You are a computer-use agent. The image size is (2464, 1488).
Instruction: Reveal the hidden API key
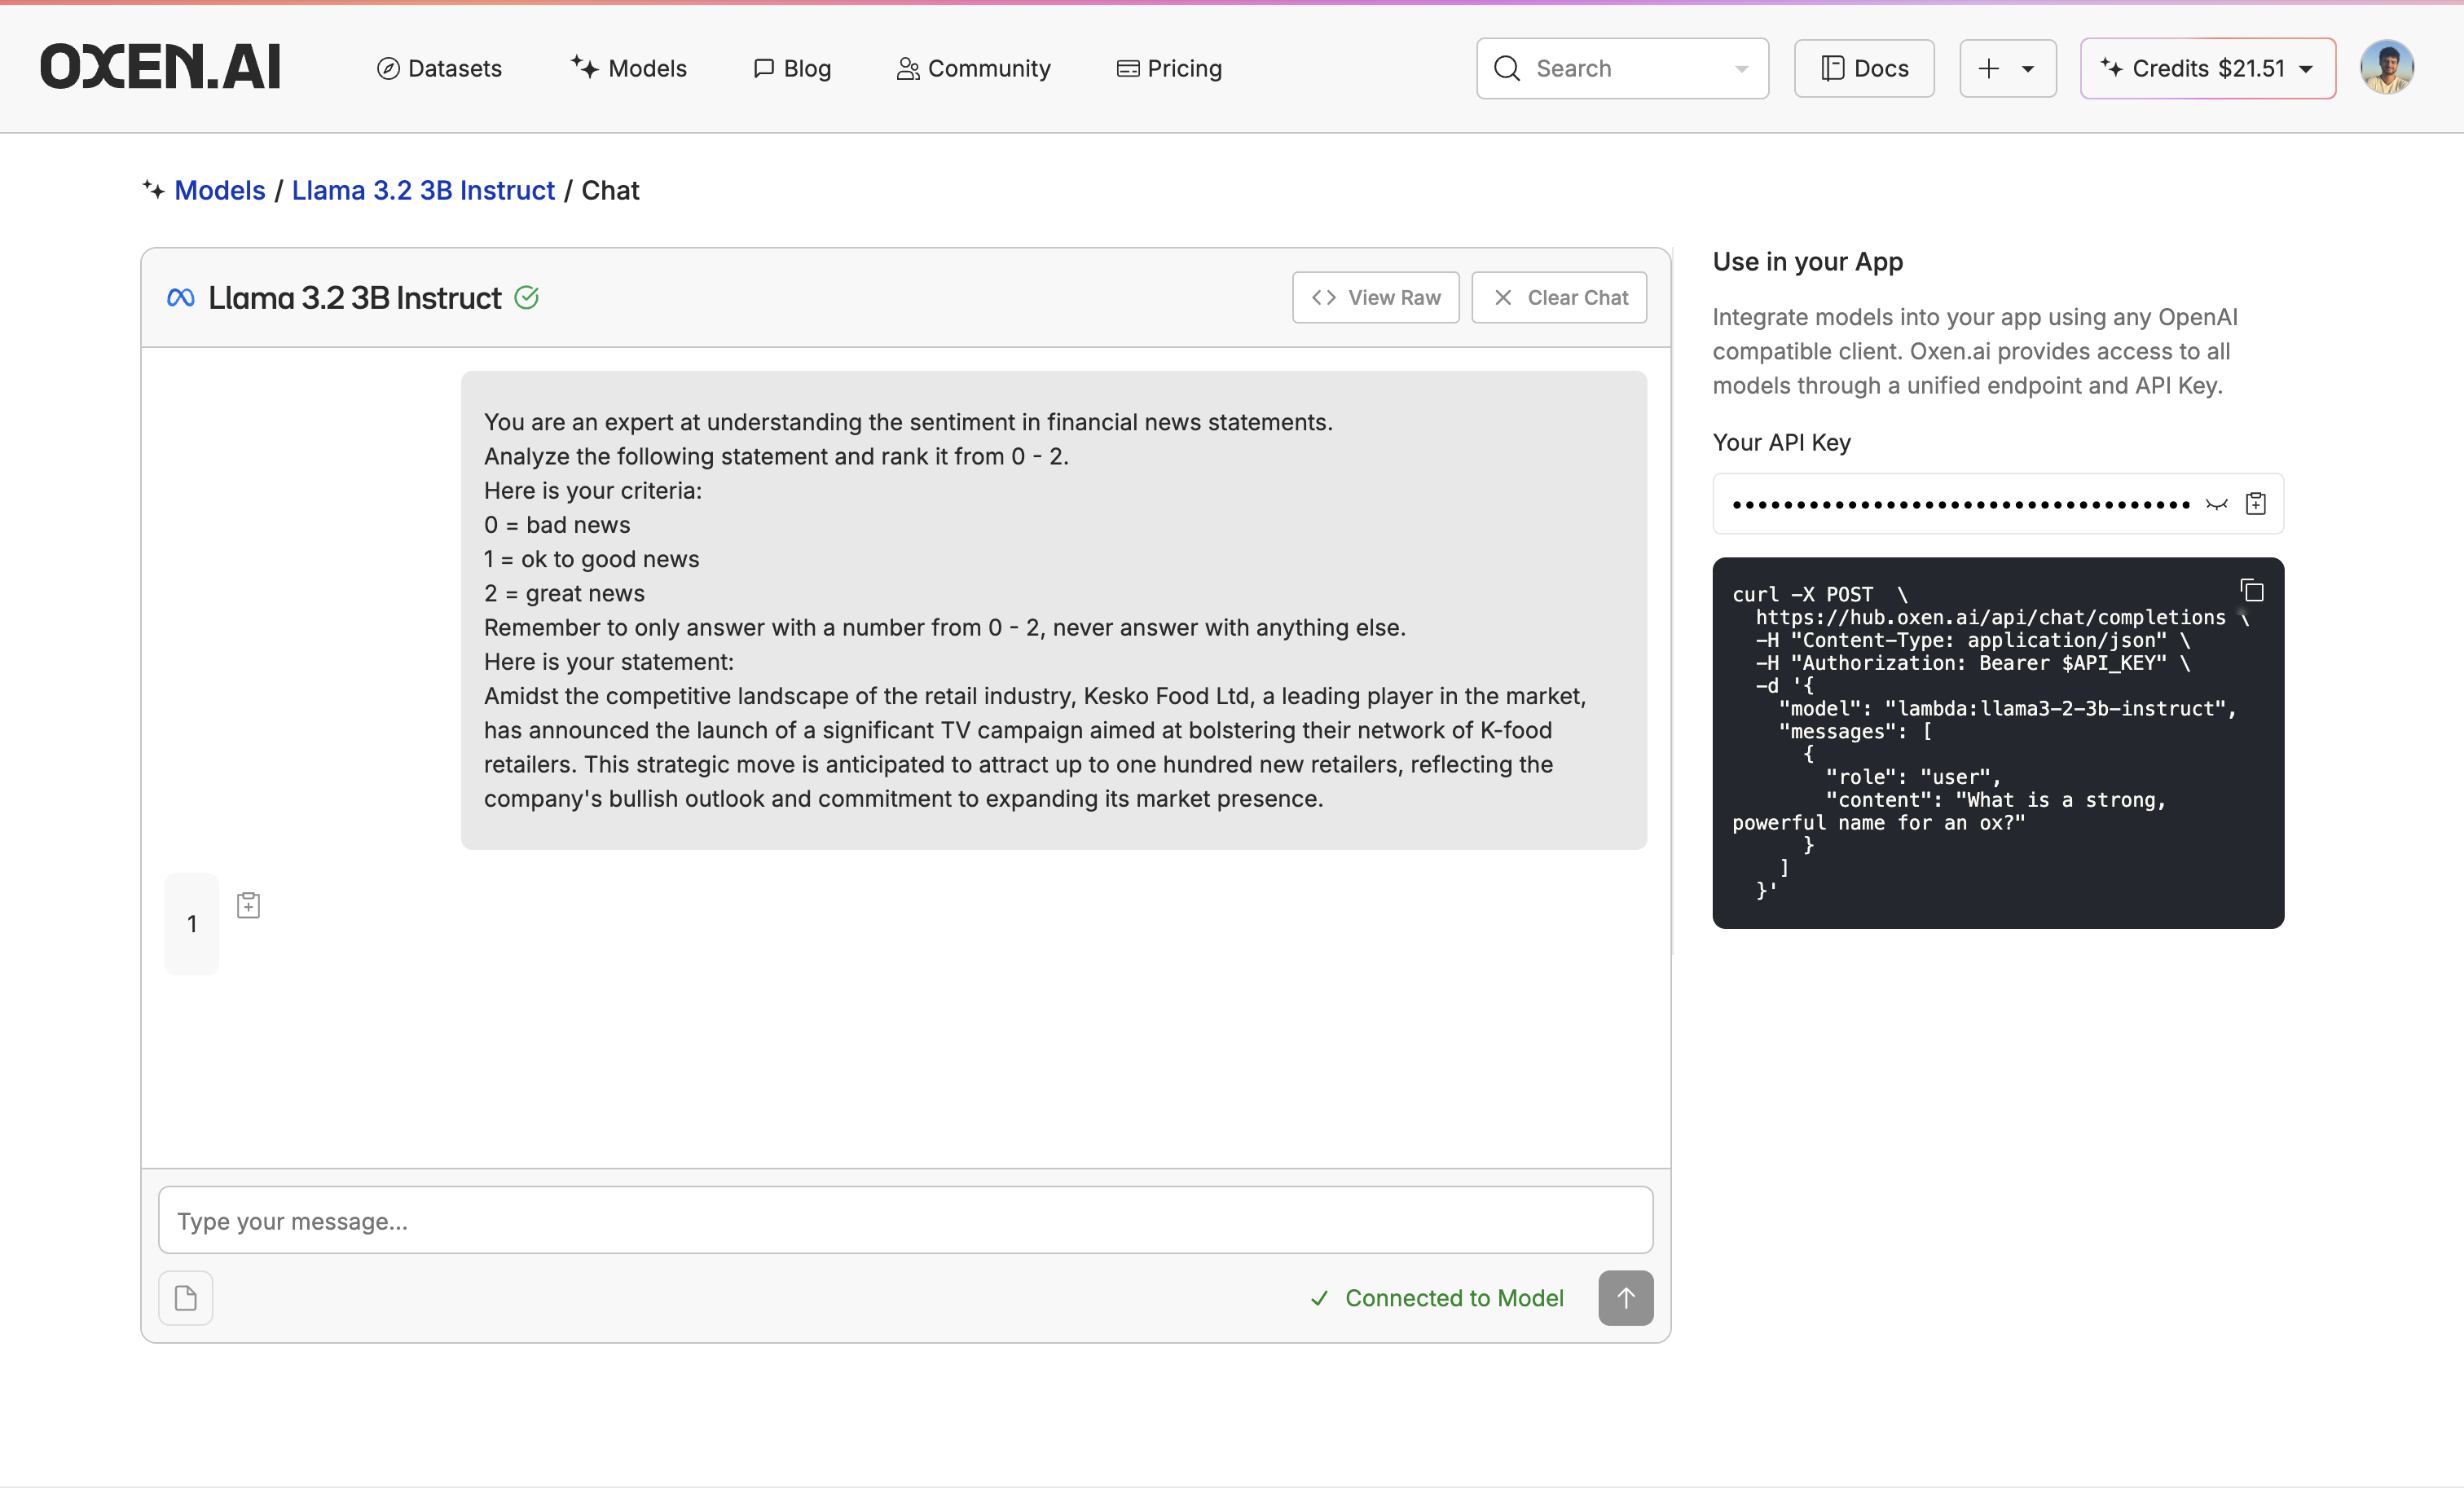click(2216, 504)
